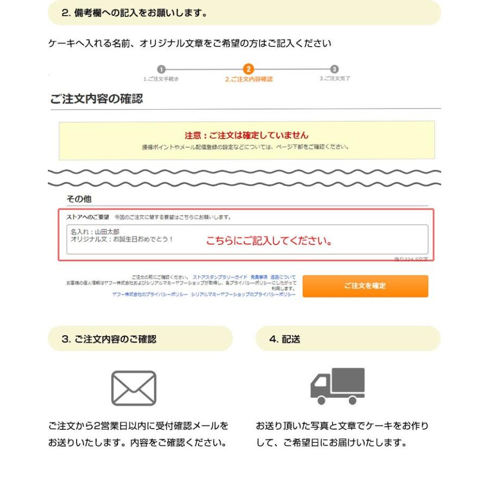This screenshot has height=489, width=489.
Task: Open the ストアスタンプラリーガイド link
Action: (220, 277)
